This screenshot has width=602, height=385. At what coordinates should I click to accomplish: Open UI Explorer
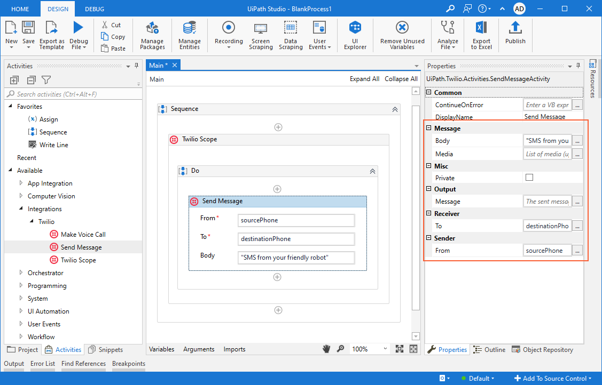[x=355, y=36]
